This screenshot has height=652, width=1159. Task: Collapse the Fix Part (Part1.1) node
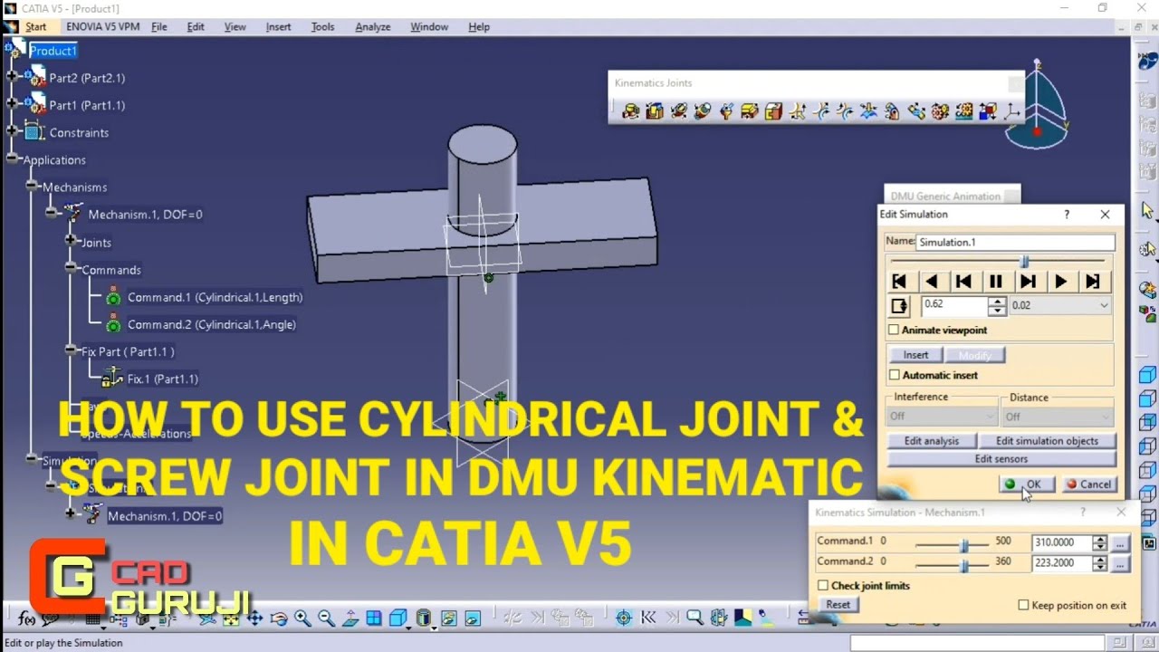(x=71, y=350)
